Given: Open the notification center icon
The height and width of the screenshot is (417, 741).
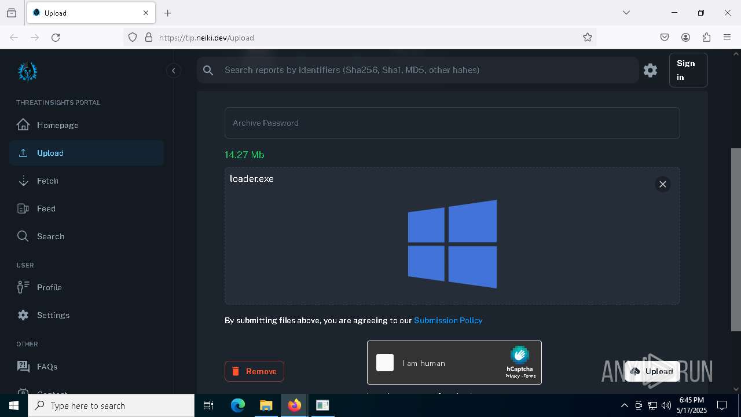Looking at the screenshot, I should click(722, 405).
